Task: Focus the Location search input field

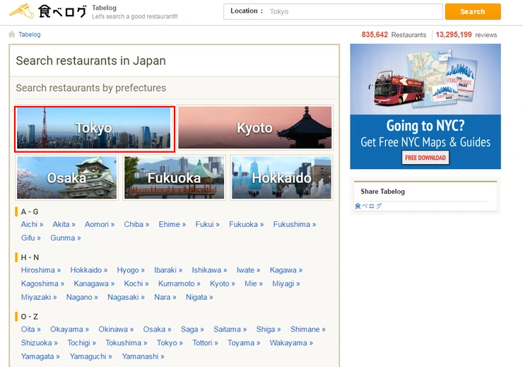Action: click(333, 12)
